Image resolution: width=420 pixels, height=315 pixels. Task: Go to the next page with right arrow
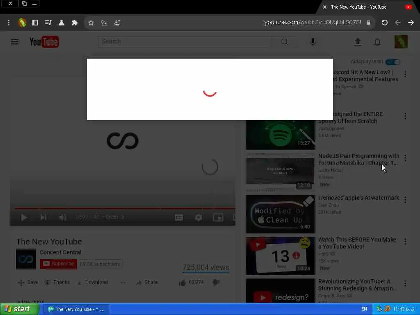tap(411, 23)
